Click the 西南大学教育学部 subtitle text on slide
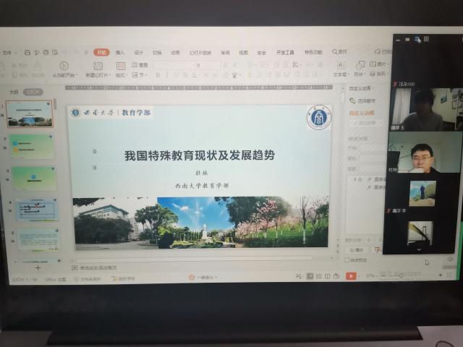This screenshot has height=347, width=463. click(202, 186)
